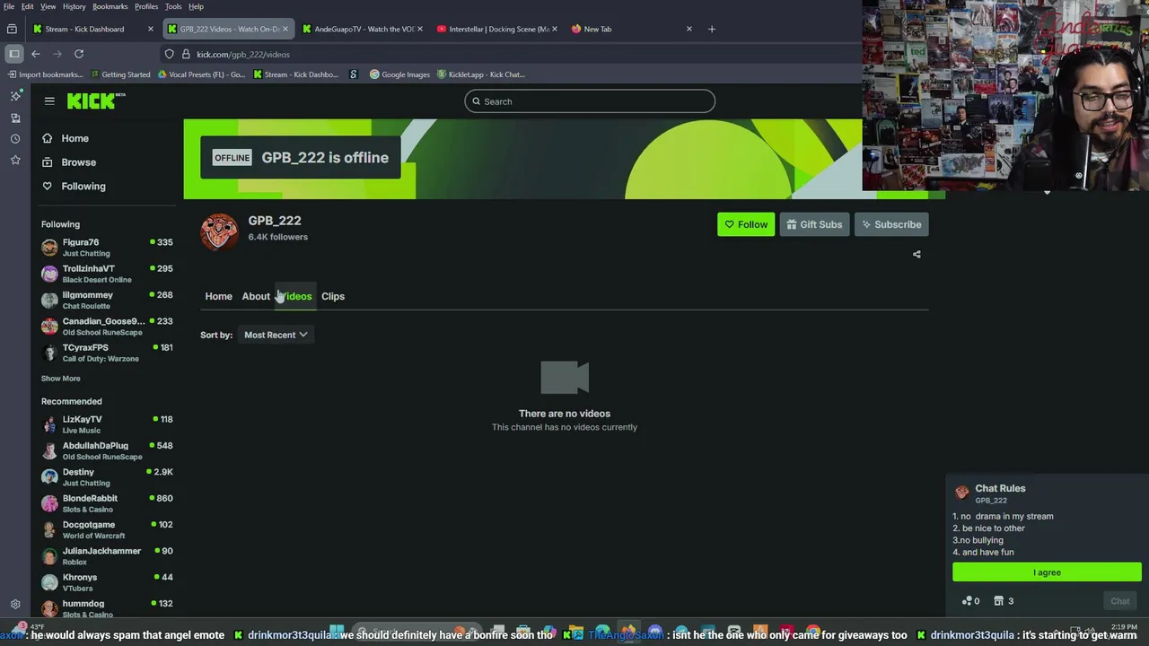This screenshot has height=646, width=1149.
Task: Open the Sort by Most Recent dropdown
Action: [276, 335]
